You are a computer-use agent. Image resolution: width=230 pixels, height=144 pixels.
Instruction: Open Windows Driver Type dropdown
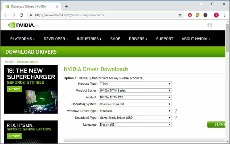[x=135, y=111]
